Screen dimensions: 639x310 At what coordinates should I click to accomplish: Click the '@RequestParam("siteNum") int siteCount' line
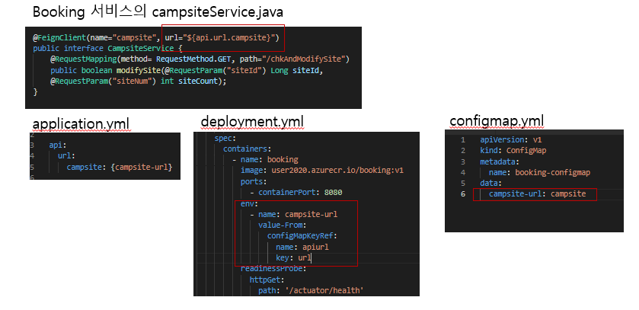pyautogui.click(x=138, y=81)
